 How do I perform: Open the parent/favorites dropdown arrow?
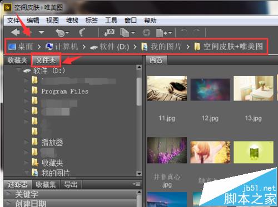click(x=41, y=32)
